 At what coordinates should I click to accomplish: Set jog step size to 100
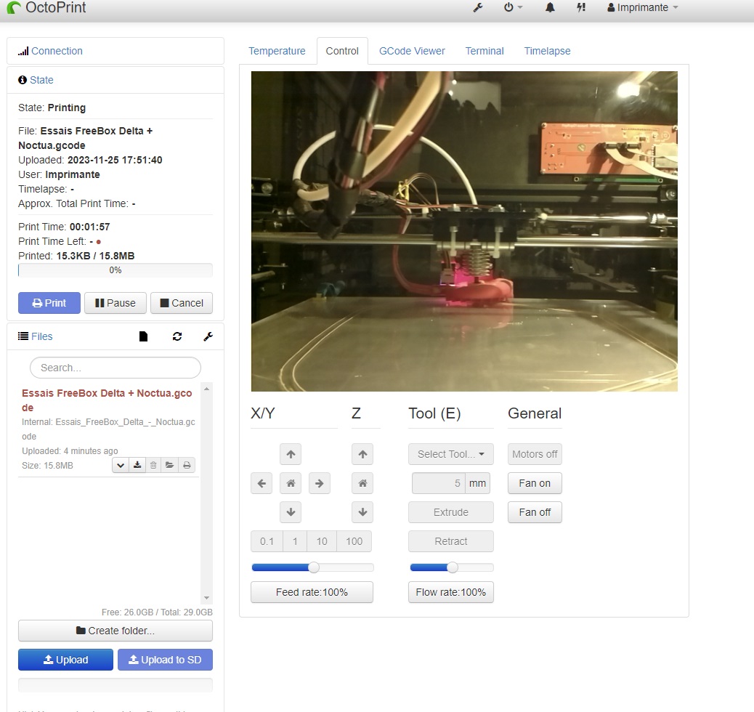[354, 541]
